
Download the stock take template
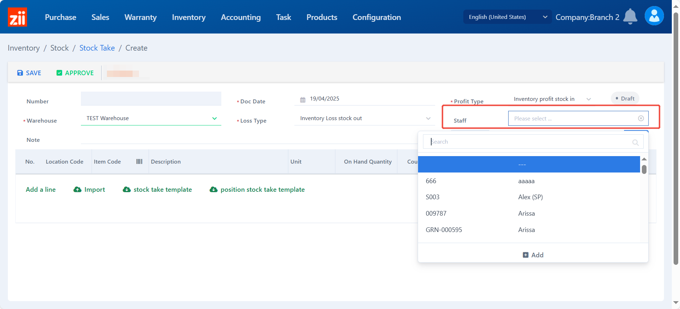click(157, 190)
